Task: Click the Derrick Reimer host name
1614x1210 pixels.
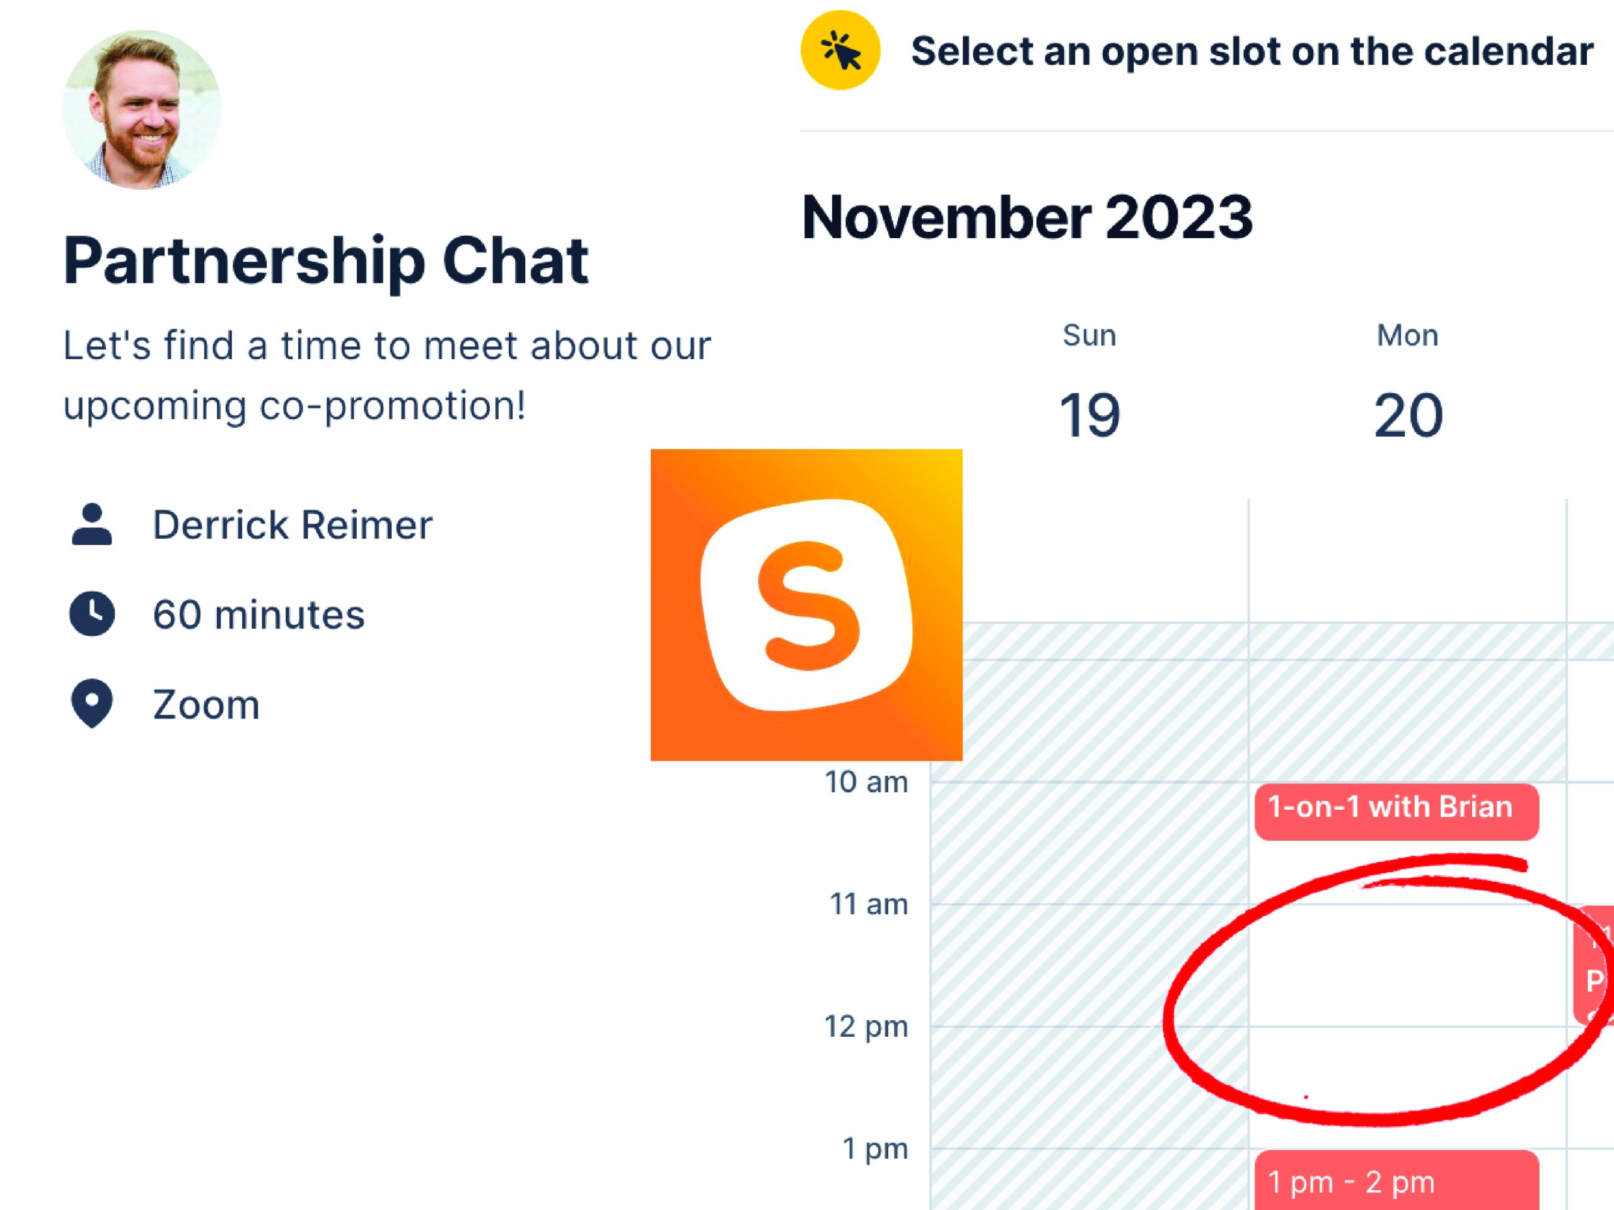Action: (x=293, y=525)
